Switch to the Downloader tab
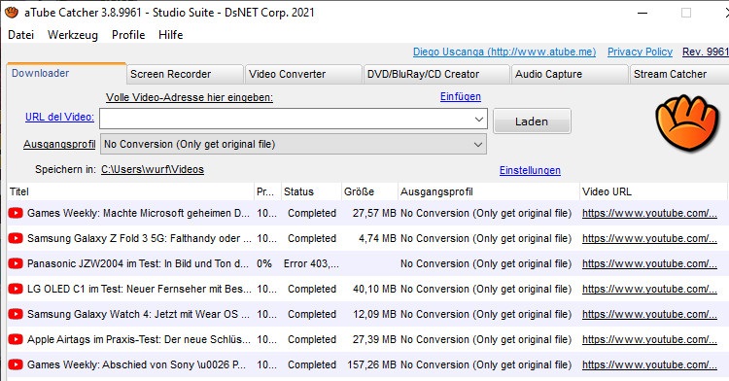Screen dimensions: 729x381 pyautogui.click(x=66, y=74)
